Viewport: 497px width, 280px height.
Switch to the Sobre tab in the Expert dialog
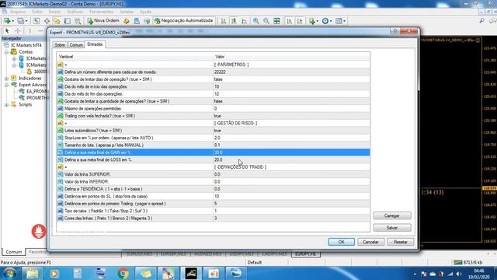point(60,45)
